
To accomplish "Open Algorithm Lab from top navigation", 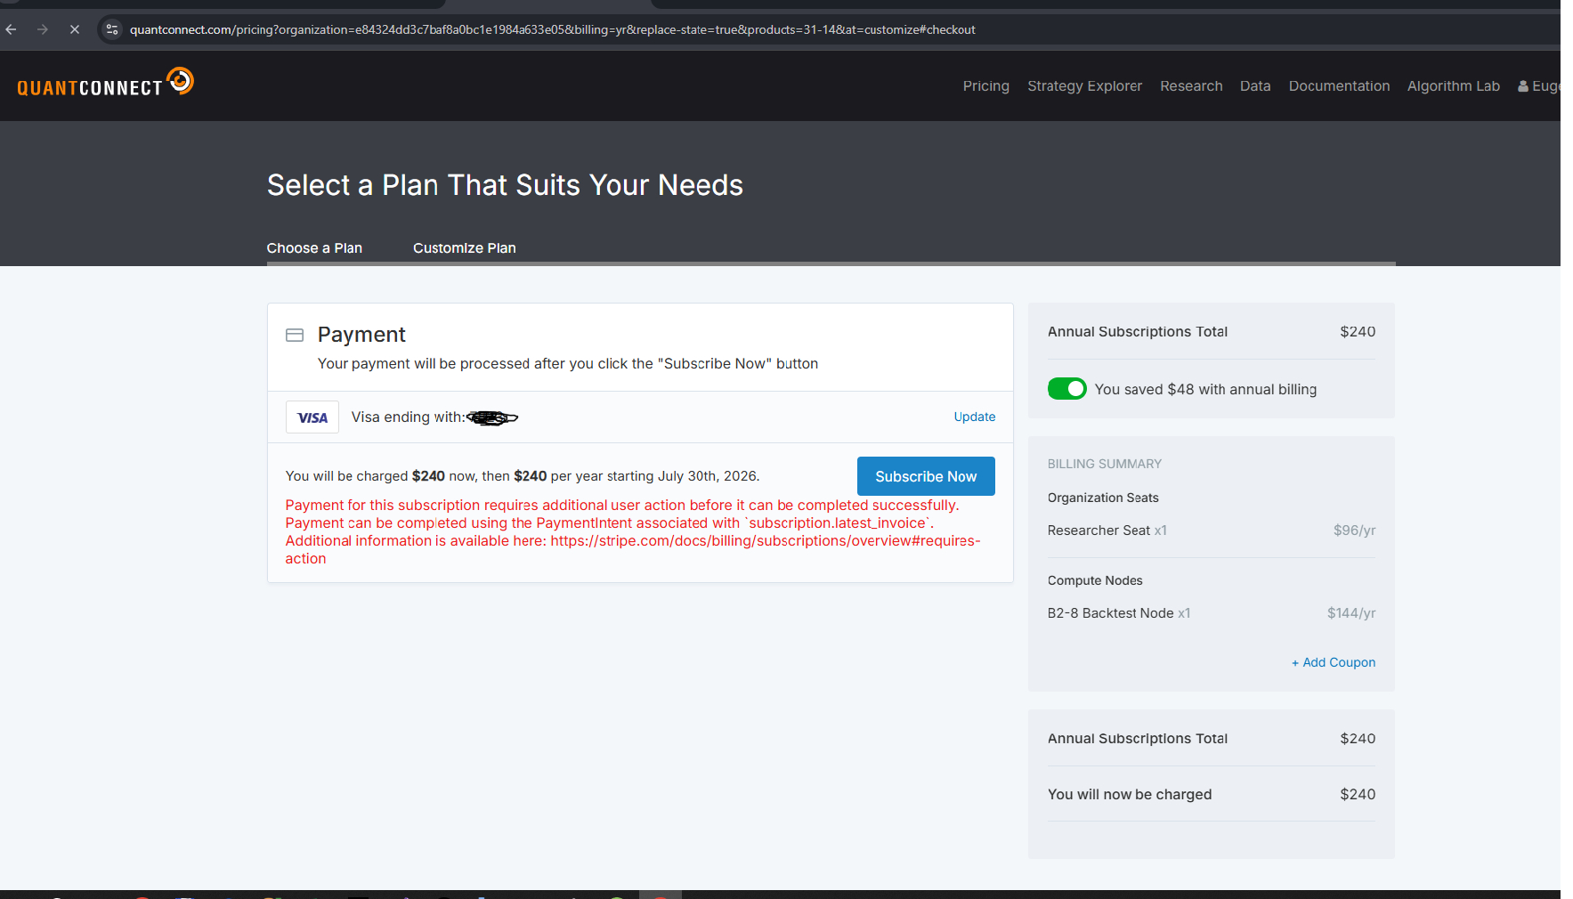I will 1453,86.
